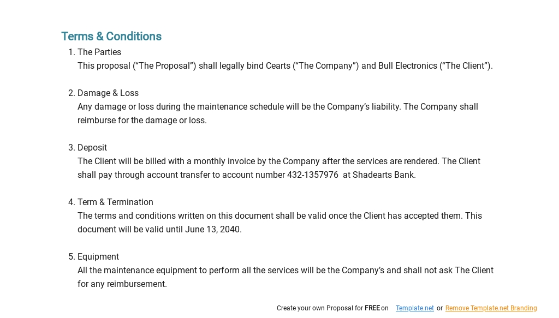Click the Shadearts Bank text

coord(384,175)
